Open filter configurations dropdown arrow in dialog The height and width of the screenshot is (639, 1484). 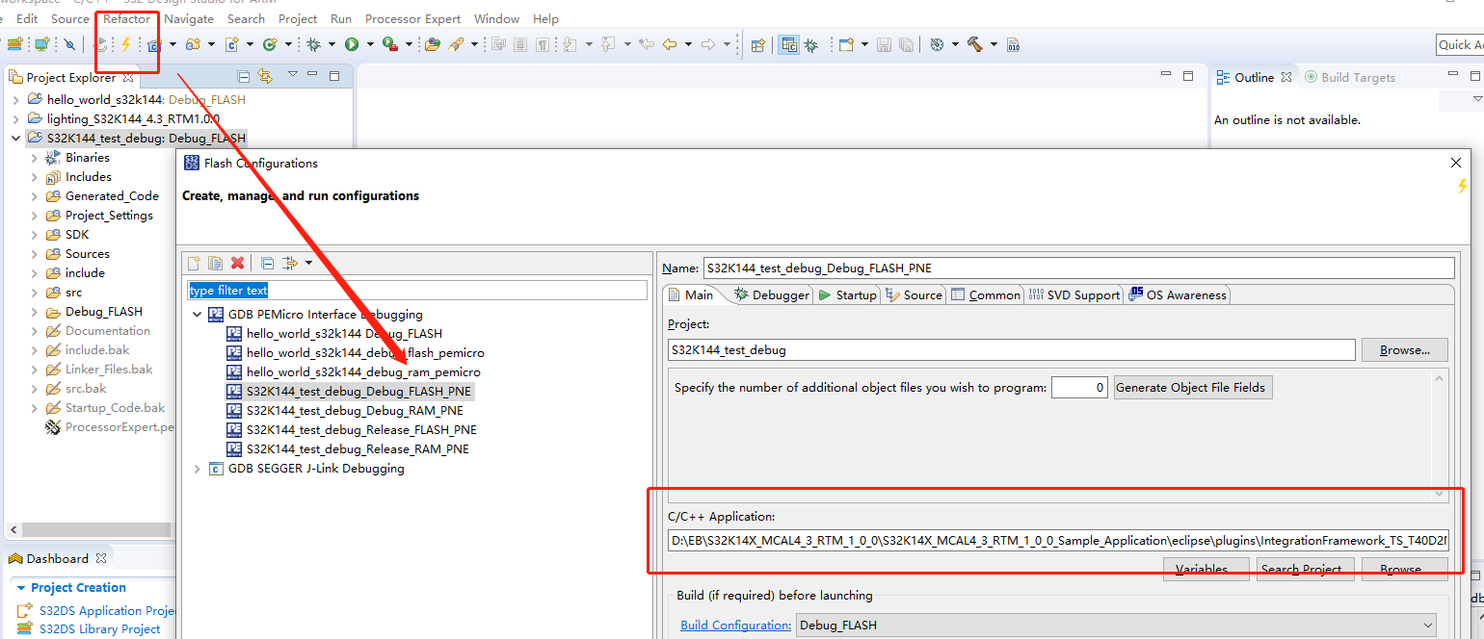308,263
